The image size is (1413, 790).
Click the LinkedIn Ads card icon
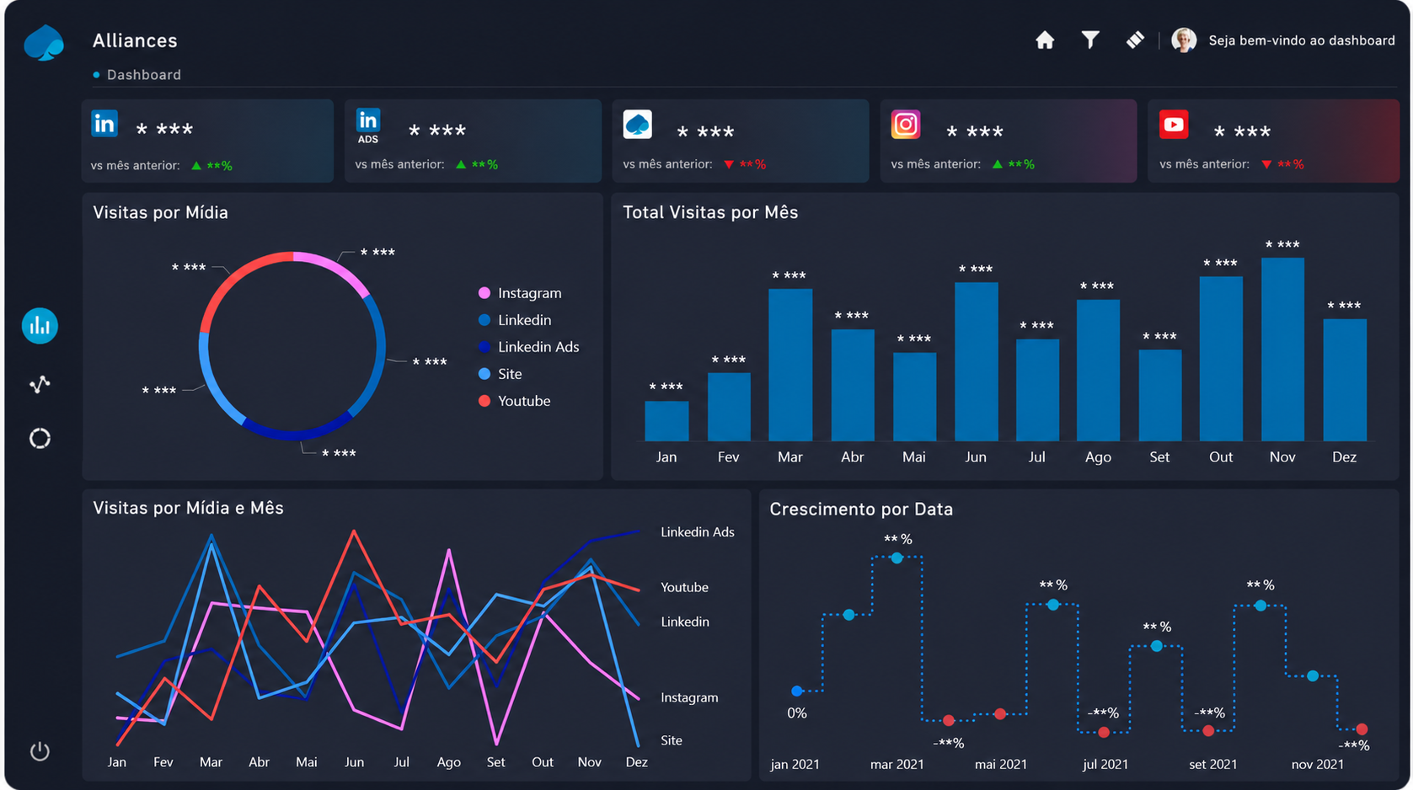click(x=368, y=126)
